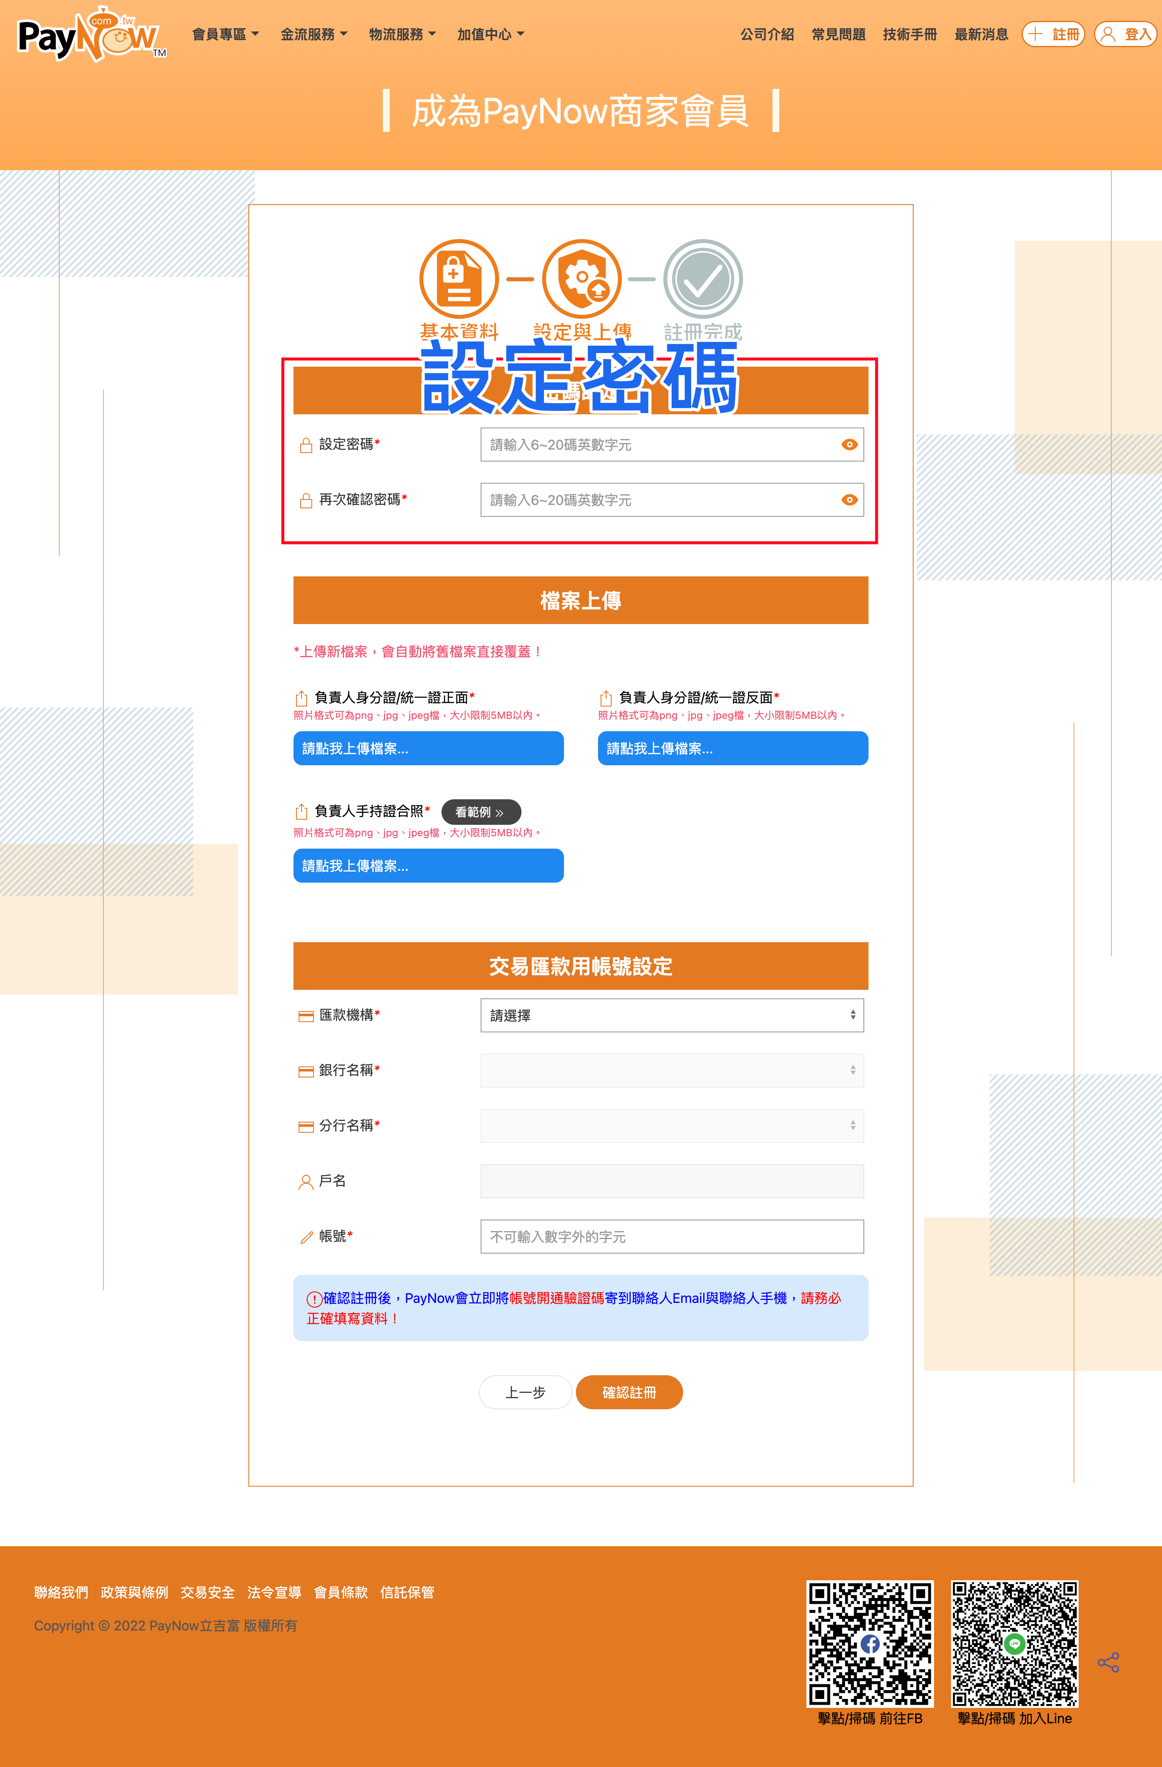The width and height of the screenshot is (1162, 1767).
Task: Upload 負責人手持證合照 file
Action: click(428, 866)
